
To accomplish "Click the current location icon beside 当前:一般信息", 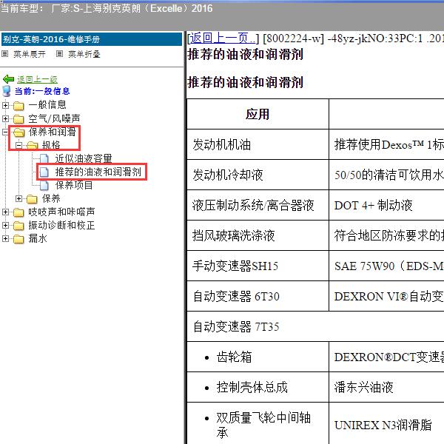I will 6,91.
